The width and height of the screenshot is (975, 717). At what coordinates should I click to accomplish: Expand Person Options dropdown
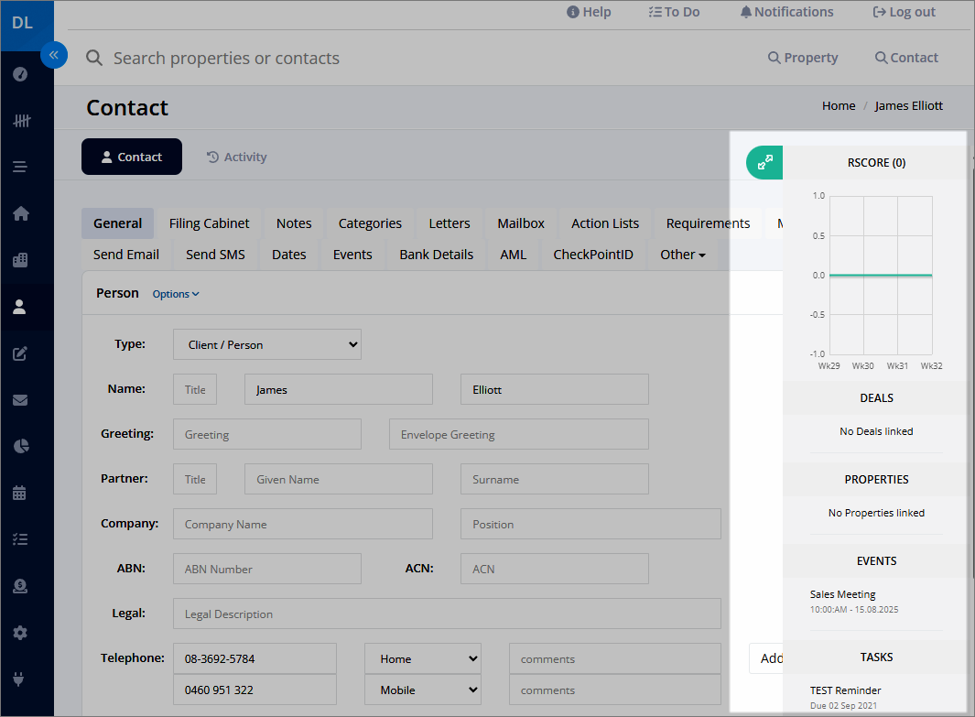click(176, 294)
